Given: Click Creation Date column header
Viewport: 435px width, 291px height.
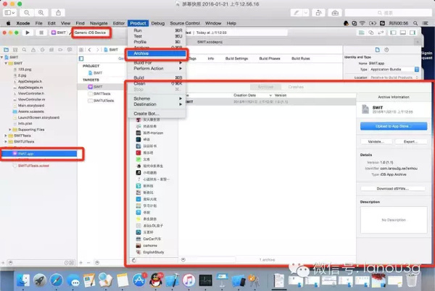Looking at the screenshot, I should point(245,96).
